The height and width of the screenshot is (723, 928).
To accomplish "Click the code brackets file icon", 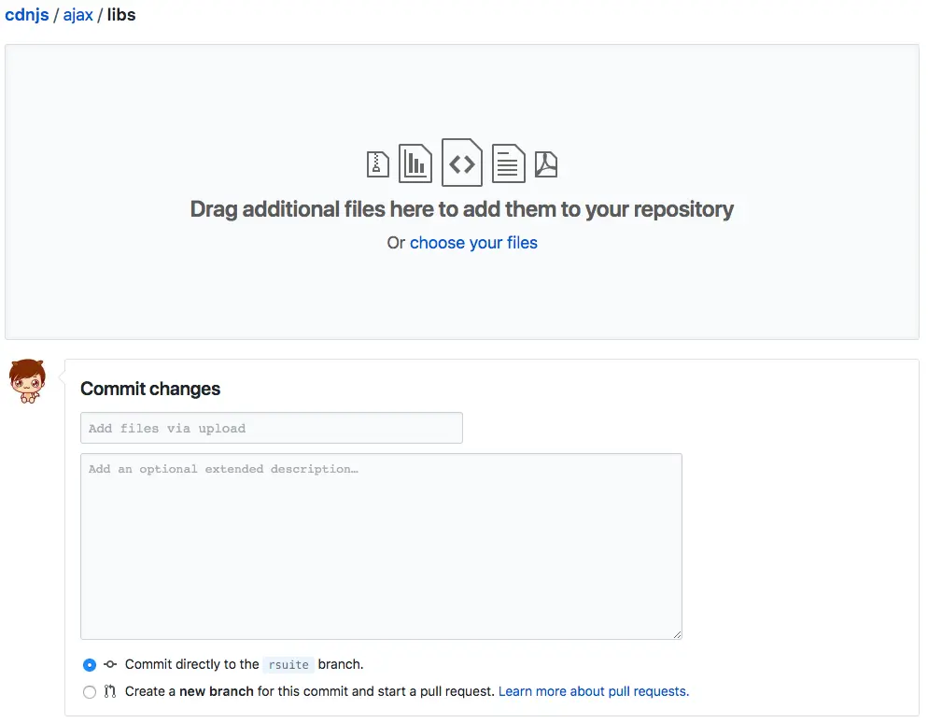I will (x=461, y=163).
